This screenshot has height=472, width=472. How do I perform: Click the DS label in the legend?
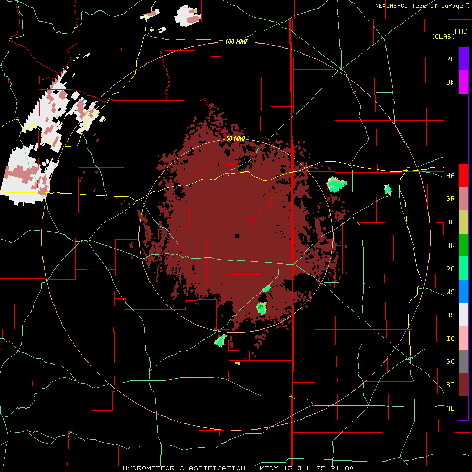click(x=450, y=315)
